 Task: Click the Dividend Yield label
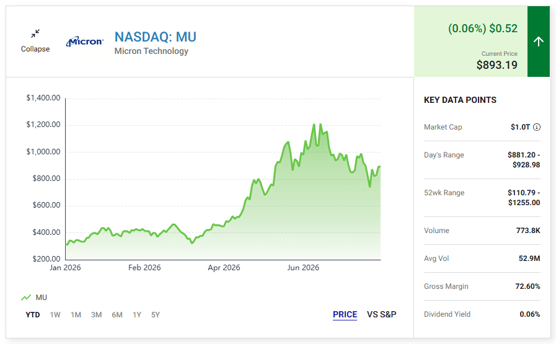click(x=447, y=314)
